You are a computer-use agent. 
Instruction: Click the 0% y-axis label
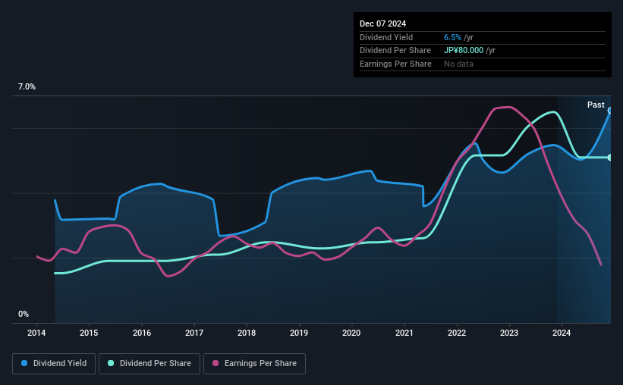click(x=24, y=314)
